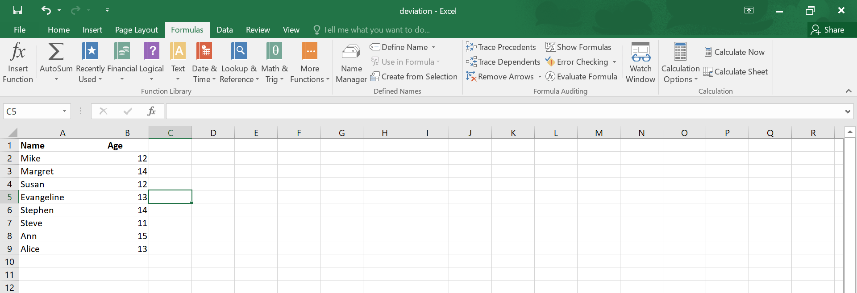Toggle Show Formulas
Viewport: 857px width, 293px height.
[578, 47]
